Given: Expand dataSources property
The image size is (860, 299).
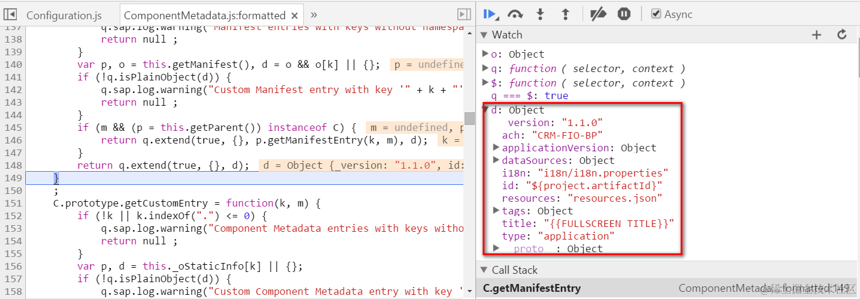Looking at the screenshot, I should pos(497,160).
